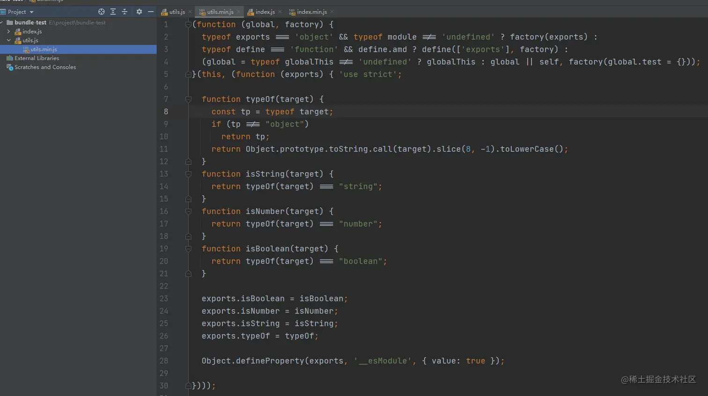Click 'exports.isNumber' on line 24

(241, 311)
